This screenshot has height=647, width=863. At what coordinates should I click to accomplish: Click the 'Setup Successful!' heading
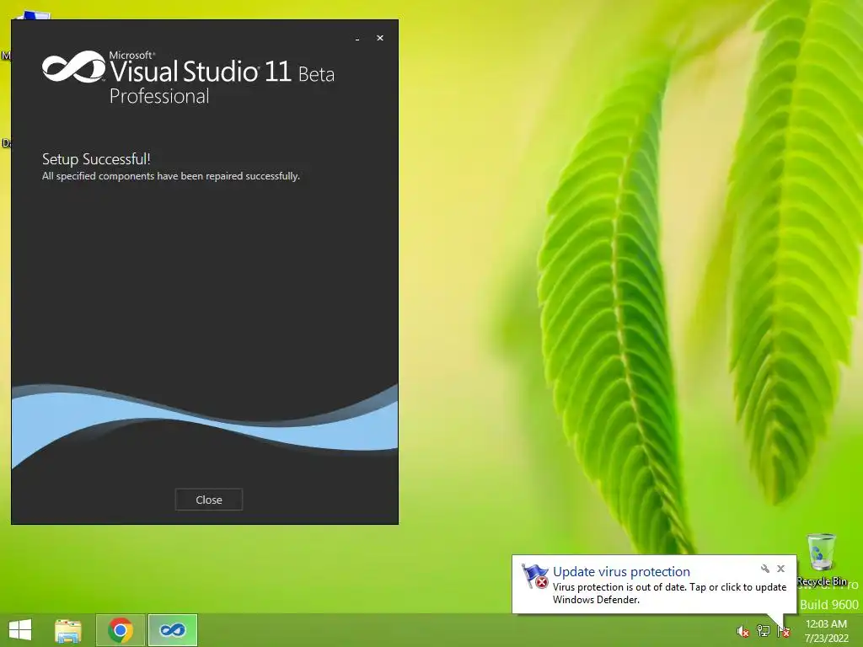(96, 159)
